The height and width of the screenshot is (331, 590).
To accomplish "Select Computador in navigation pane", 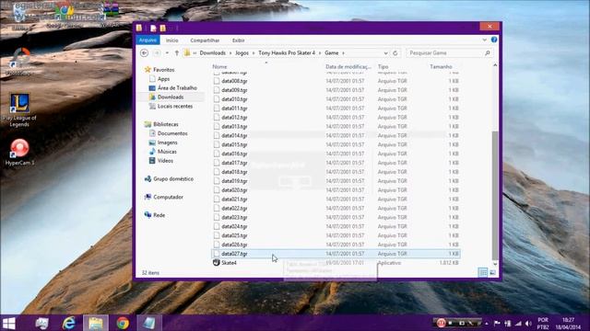I will coord(168,197).
